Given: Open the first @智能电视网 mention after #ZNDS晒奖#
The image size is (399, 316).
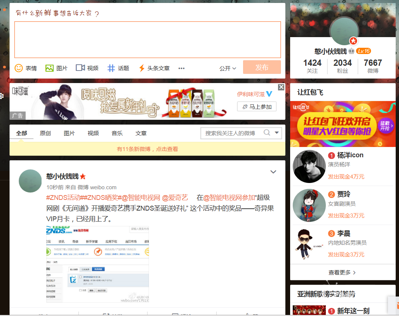Looking at the screenshot, I should pyautogui.click(x=141, y=198).
